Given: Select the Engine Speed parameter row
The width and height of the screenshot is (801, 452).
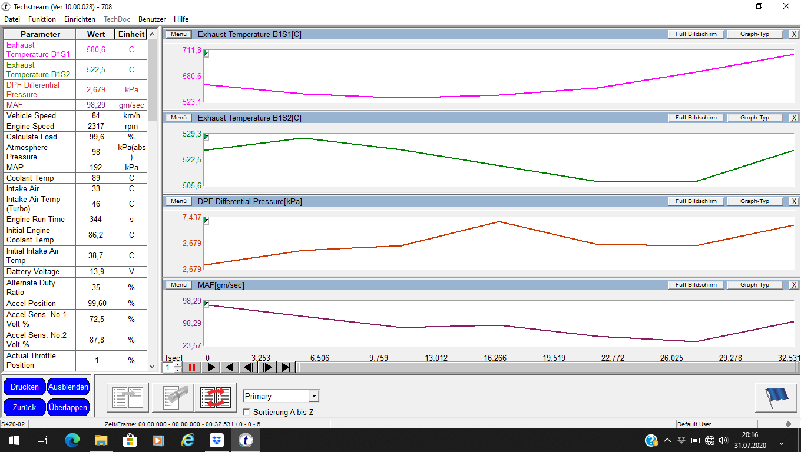Looking at the screenshot, I should (x=75, y=126).
